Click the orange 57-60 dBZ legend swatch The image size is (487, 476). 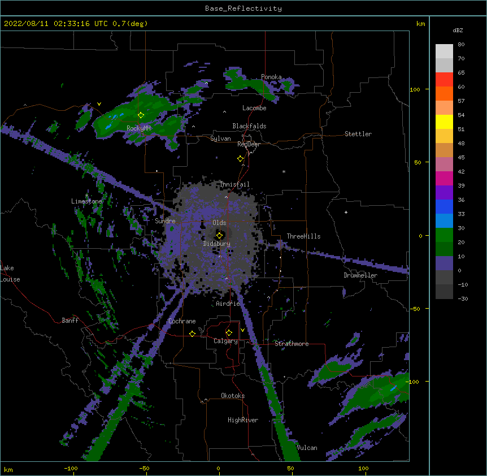[444, 94]
